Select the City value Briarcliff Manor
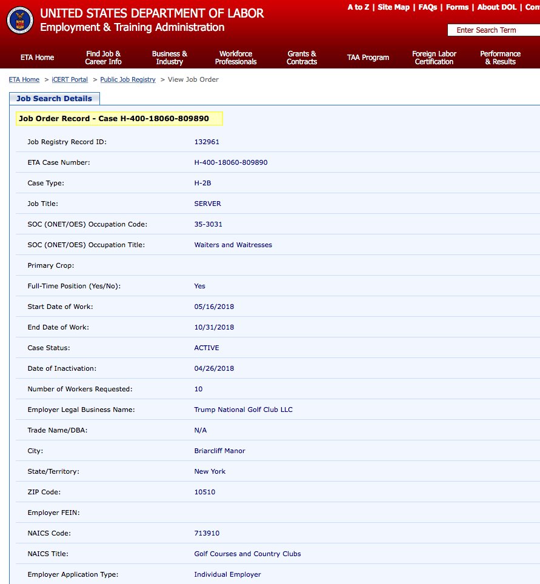Screen dimensions: 540x584 pos(219,451)
